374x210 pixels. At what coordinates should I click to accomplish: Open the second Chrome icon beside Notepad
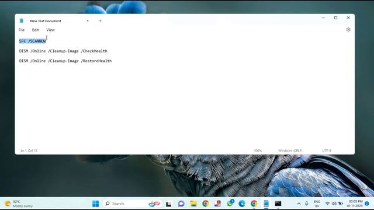(x=254, y=204)
